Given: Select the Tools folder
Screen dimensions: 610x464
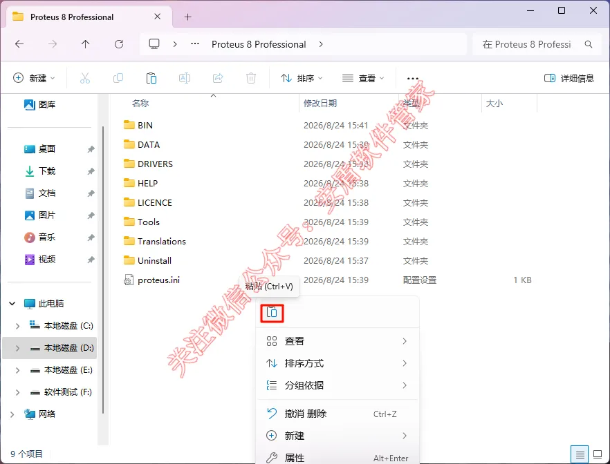Looking at the screenshot, I should click(142, 222).
